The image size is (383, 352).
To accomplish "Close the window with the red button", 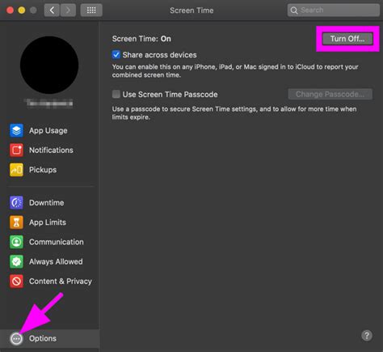I will 11,11.
